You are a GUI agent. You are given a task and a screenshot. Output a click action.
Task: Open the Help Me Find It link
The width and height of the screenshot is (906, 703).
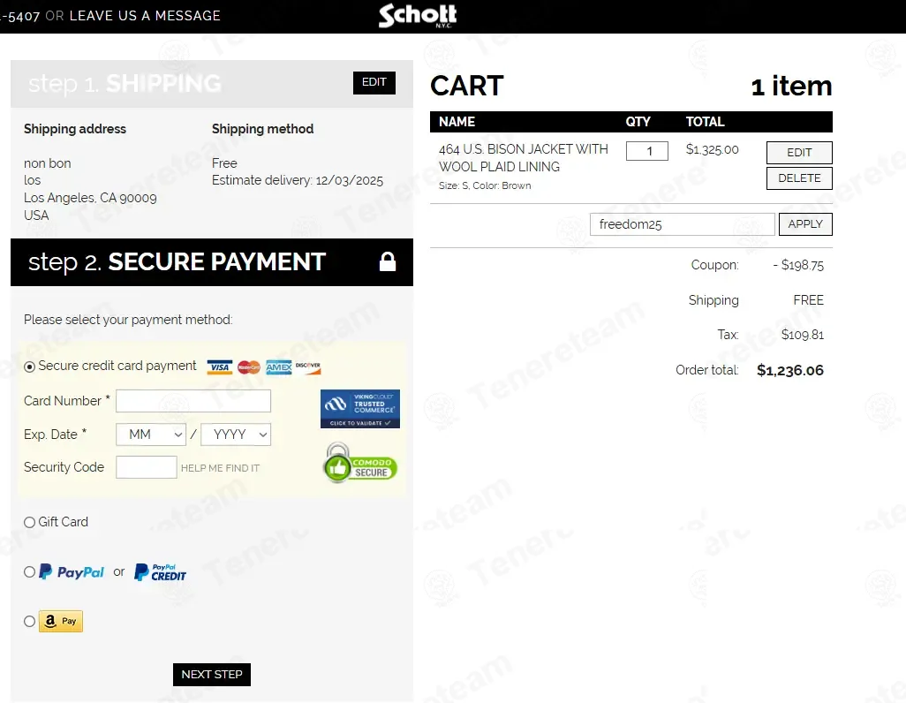220,468
